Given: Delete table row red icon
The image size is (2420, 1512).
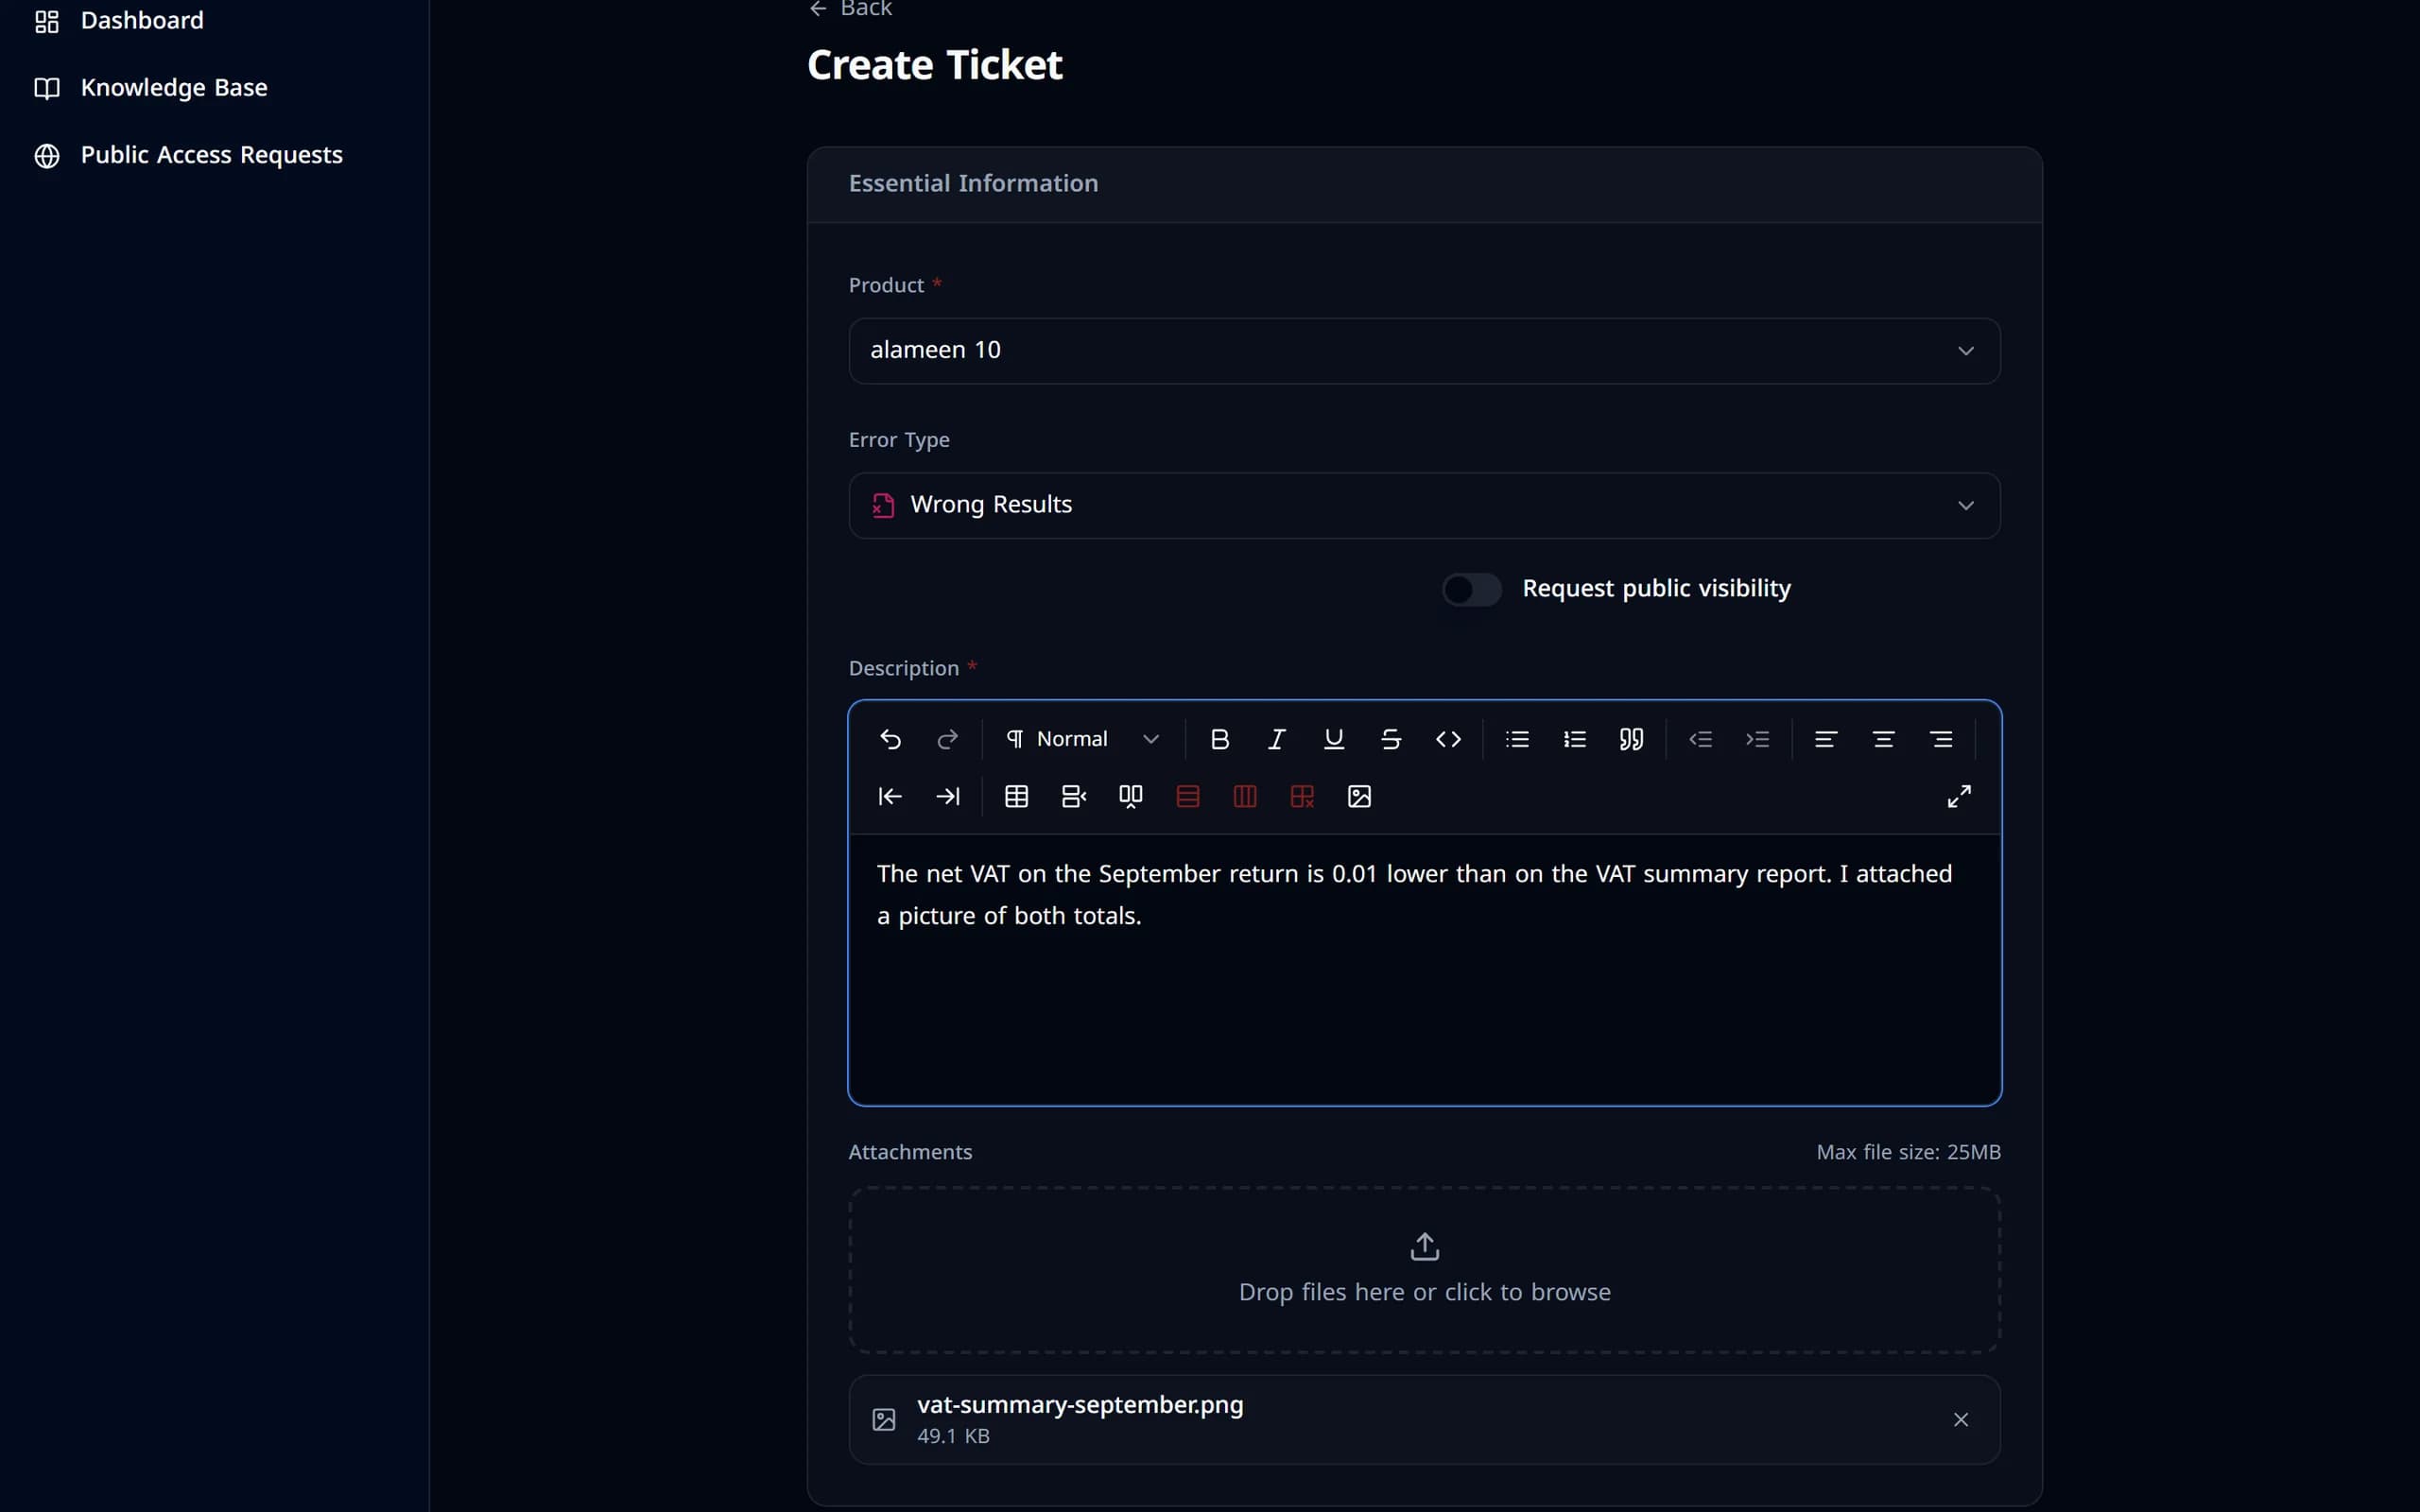Looking at the screenshot, I should (1187, 796).
